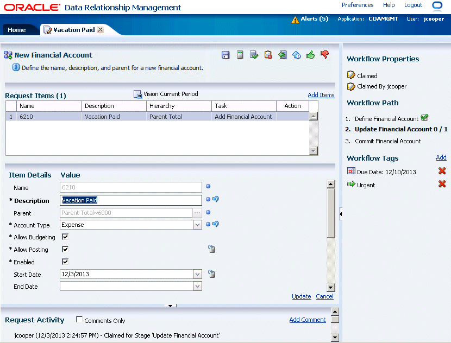Open the Preferences menu

[358, 5]
